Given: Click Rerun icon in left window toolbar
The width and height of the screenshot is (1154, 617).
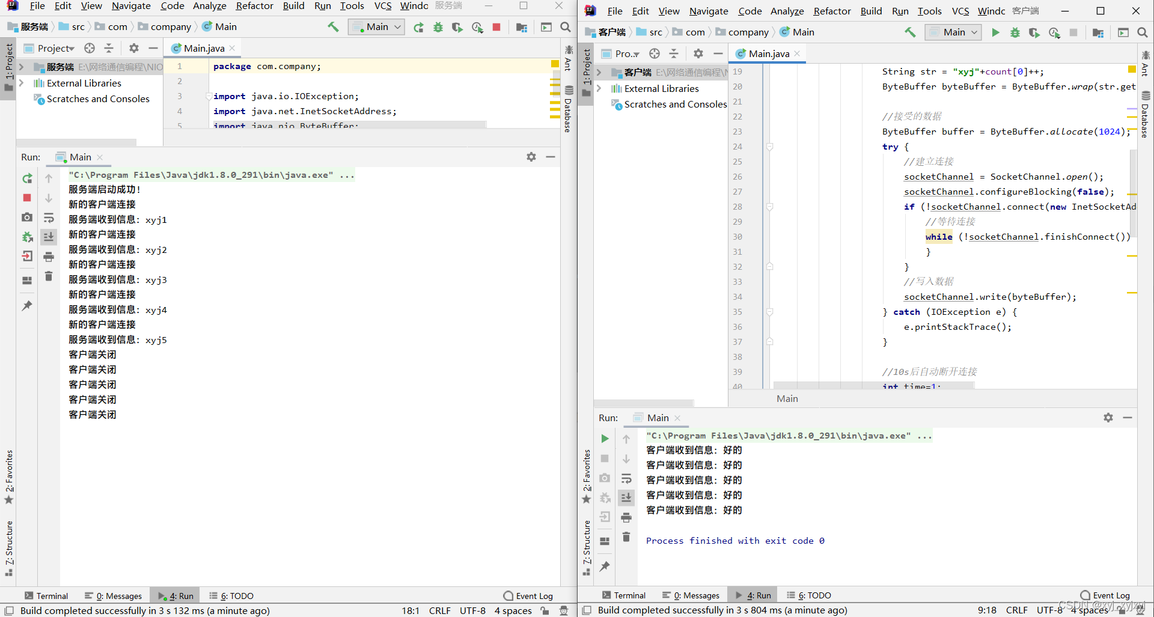Looking at the screenshot, I should pos(419,27).
